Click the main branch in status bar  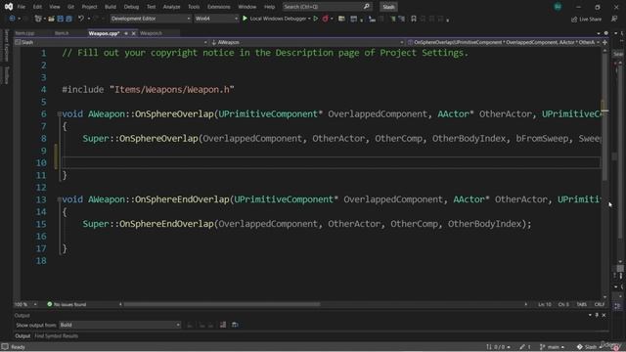pyautogui.click(x=552, y=347)
